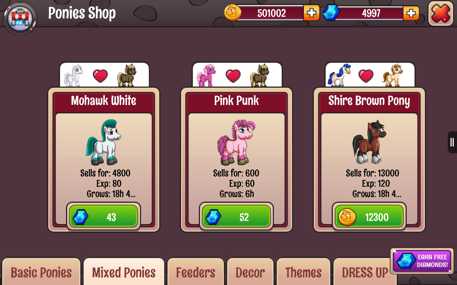This screenshot has height=285, width=457.
Task: Buy Mohawk White for 43 diamonds
Action: pyautogui.click(x=104, y=217)
